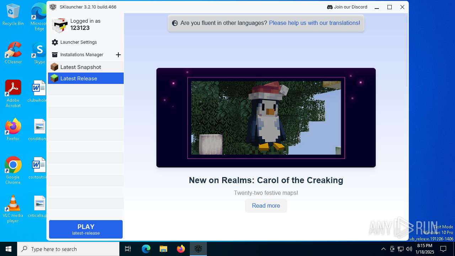Open CCleaner desktop shortcut
This screenshot has height=256, width=455.
pyautogui.click(x=13, y=53)
